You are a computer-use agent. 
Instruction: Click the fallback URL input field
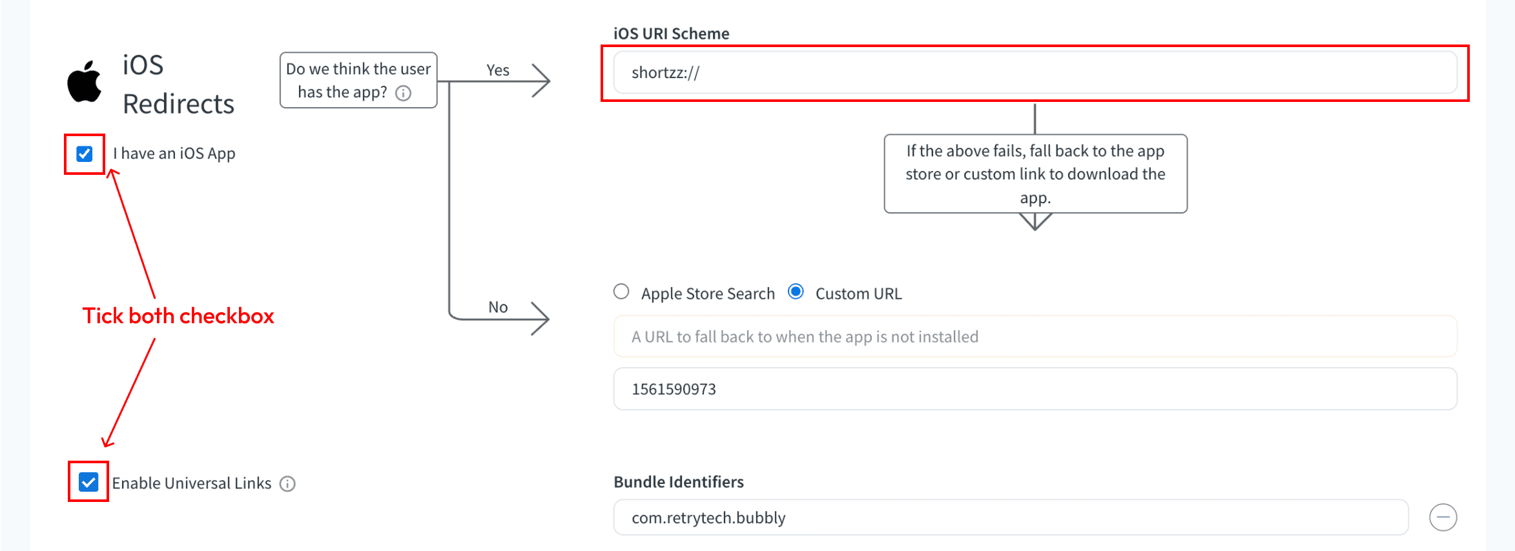[1035, 336]
